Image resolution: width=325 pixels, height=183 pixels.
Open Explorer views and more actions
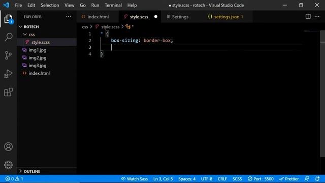(69, 17)
